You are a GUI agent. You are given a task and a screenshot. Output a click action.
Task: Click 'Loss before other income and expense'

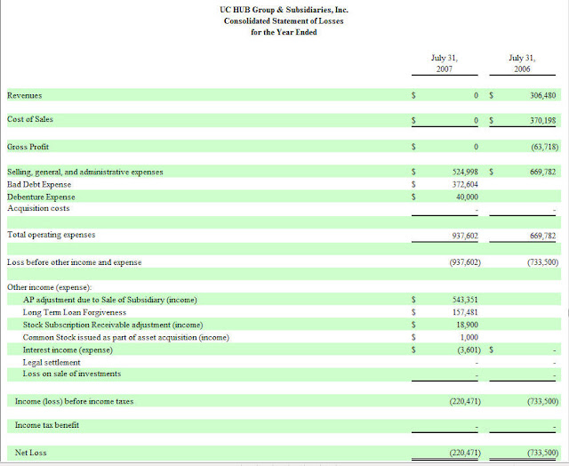pos(74,262)
